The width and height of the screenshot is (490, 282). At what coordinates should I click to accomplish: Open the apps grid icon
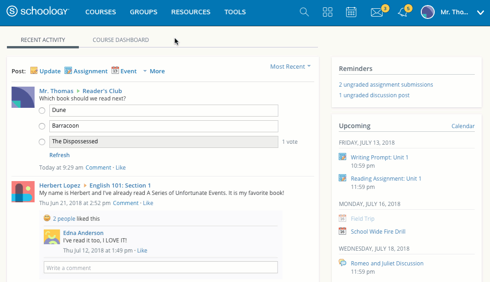pos(328,12)
